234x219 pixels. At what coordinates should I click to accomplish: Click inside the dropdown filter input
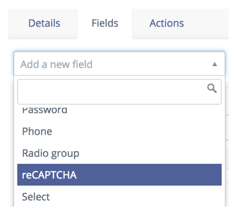(119, 92)
